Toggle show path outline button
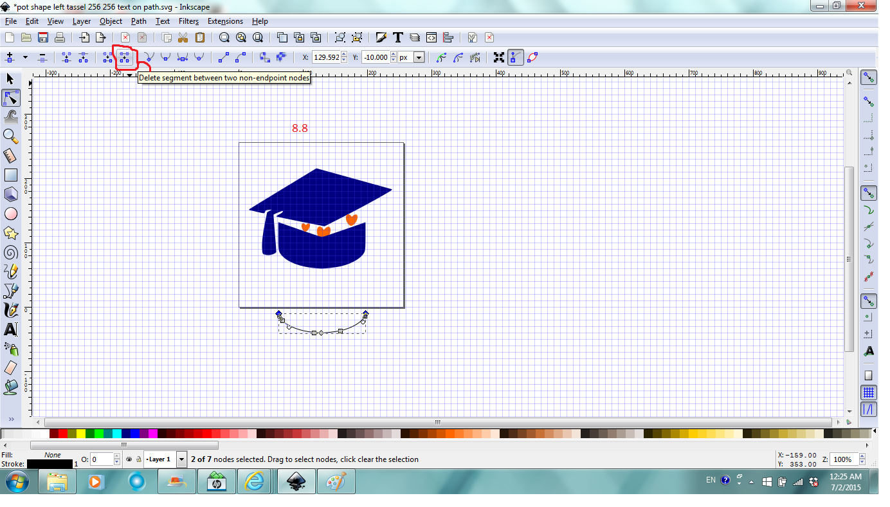Viewport: 890px width, 507px height. tap(532, 57)
